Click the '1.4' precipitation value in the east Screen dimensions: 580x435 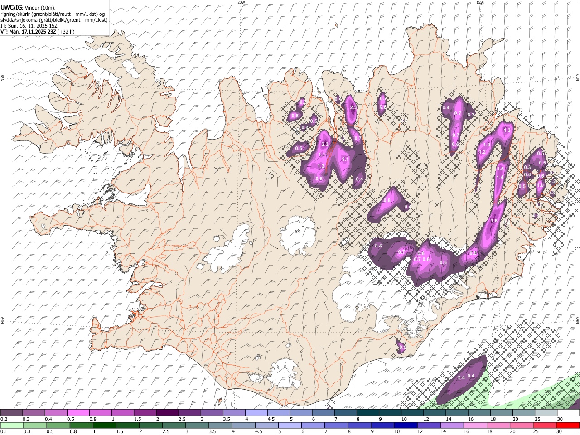500,178
